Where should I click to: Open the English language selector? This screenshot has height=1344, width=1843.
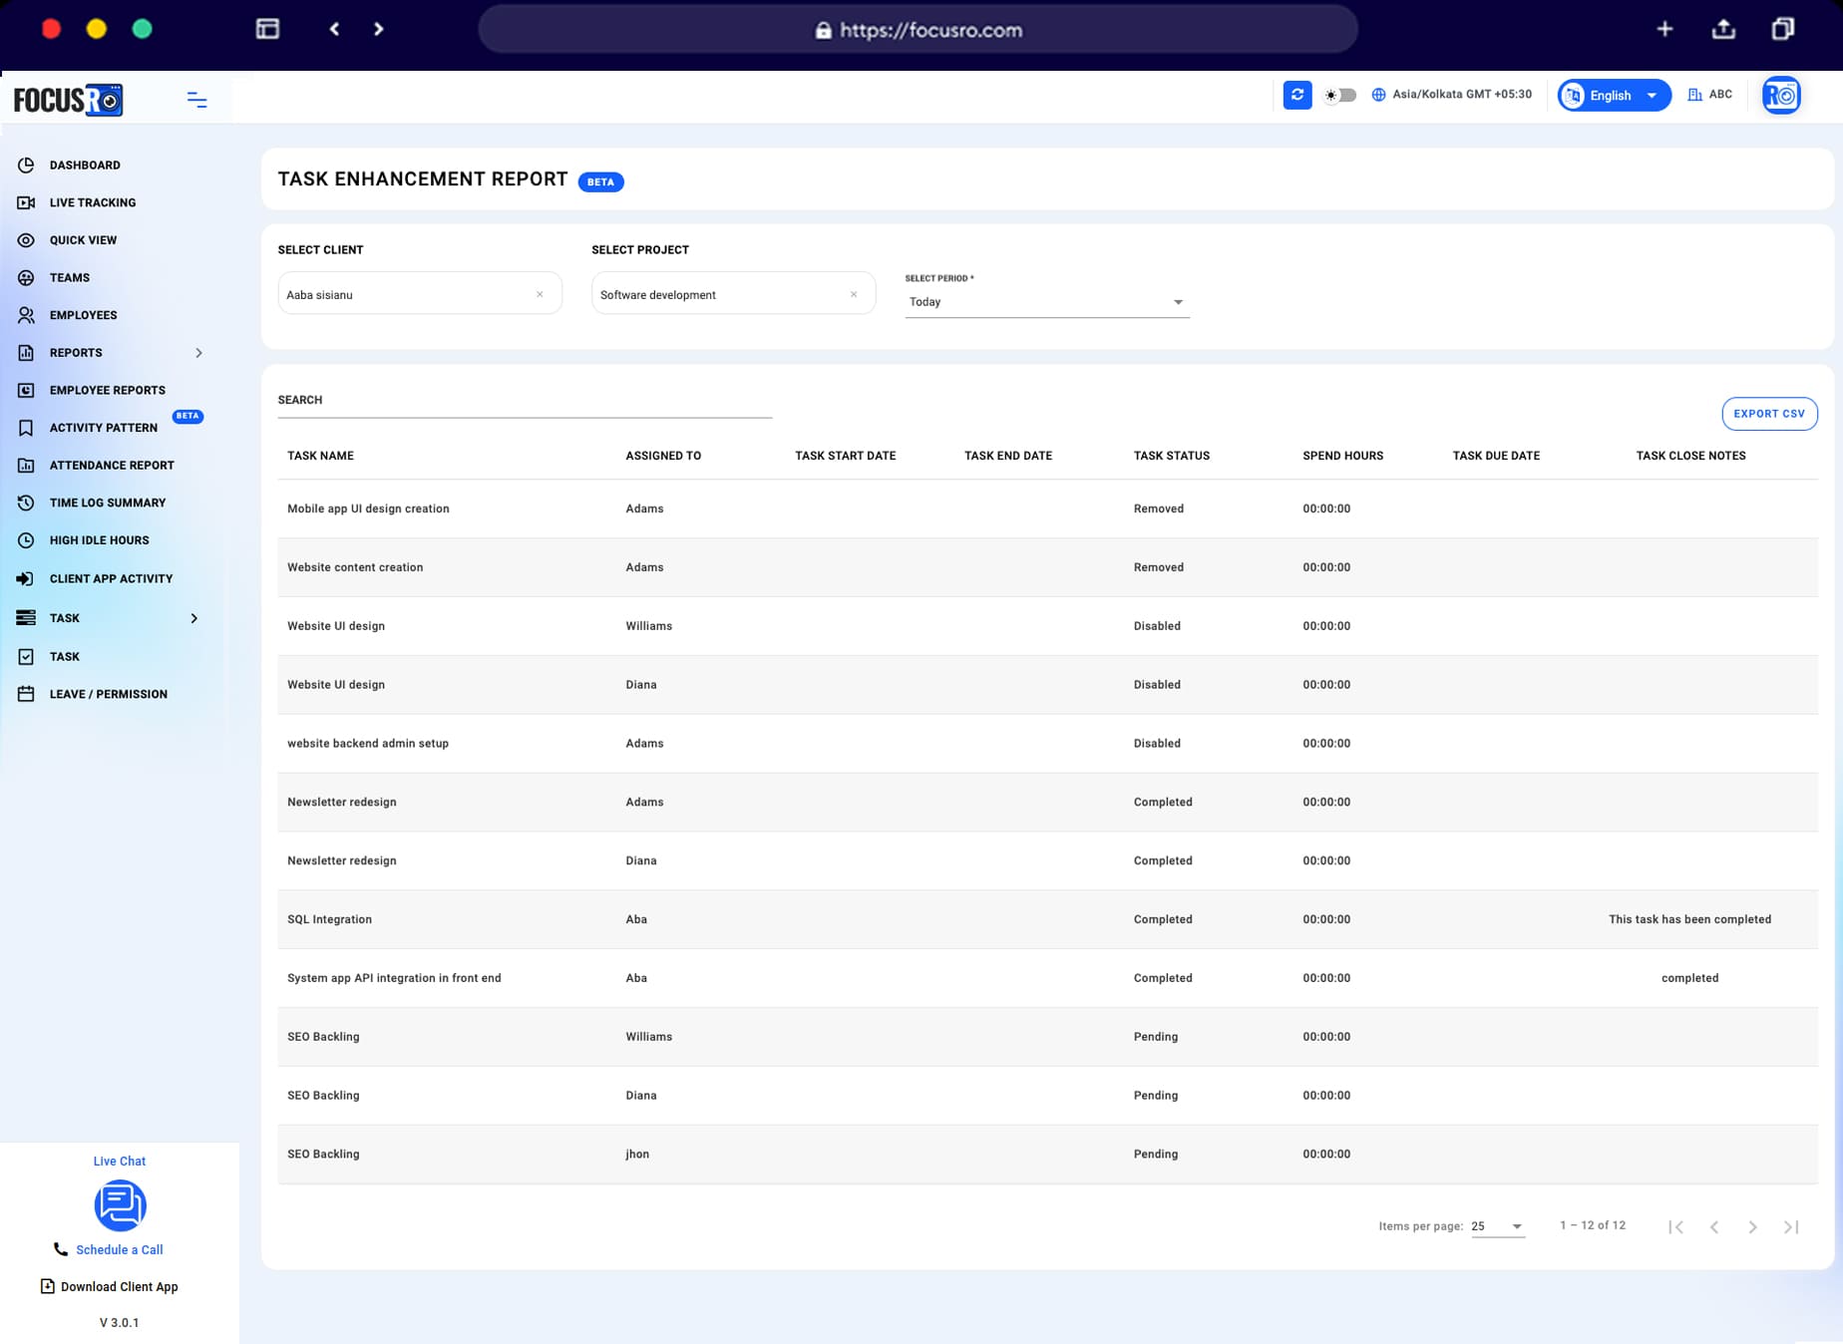tap(1613, 95)
